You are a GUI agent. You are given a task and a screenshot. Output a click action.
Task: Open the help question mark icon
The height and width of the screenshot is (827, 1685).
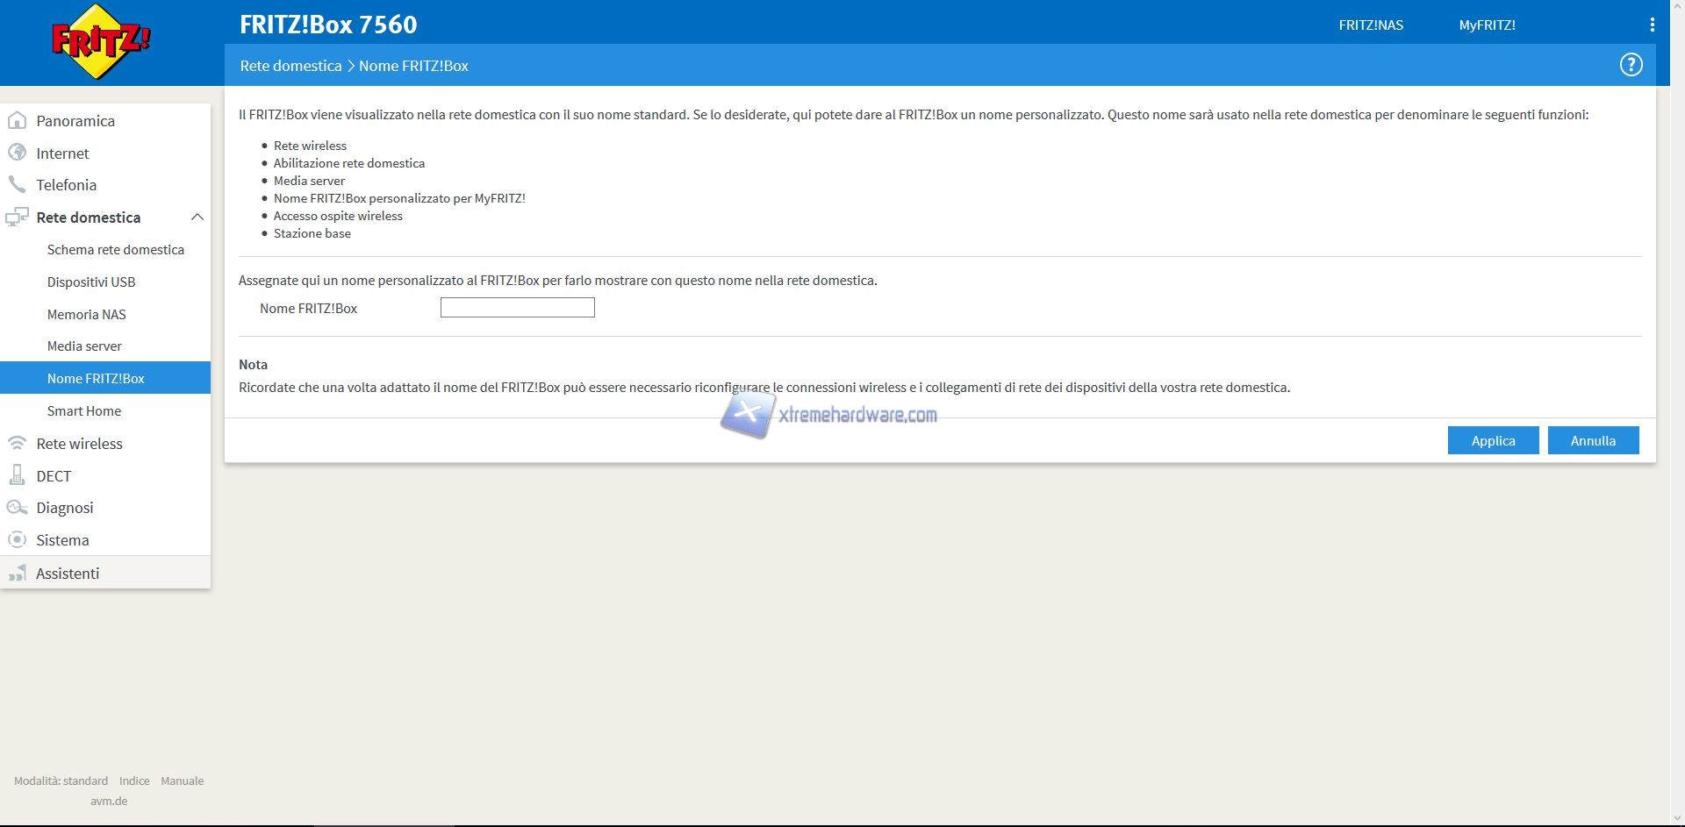coord(1631,65)
